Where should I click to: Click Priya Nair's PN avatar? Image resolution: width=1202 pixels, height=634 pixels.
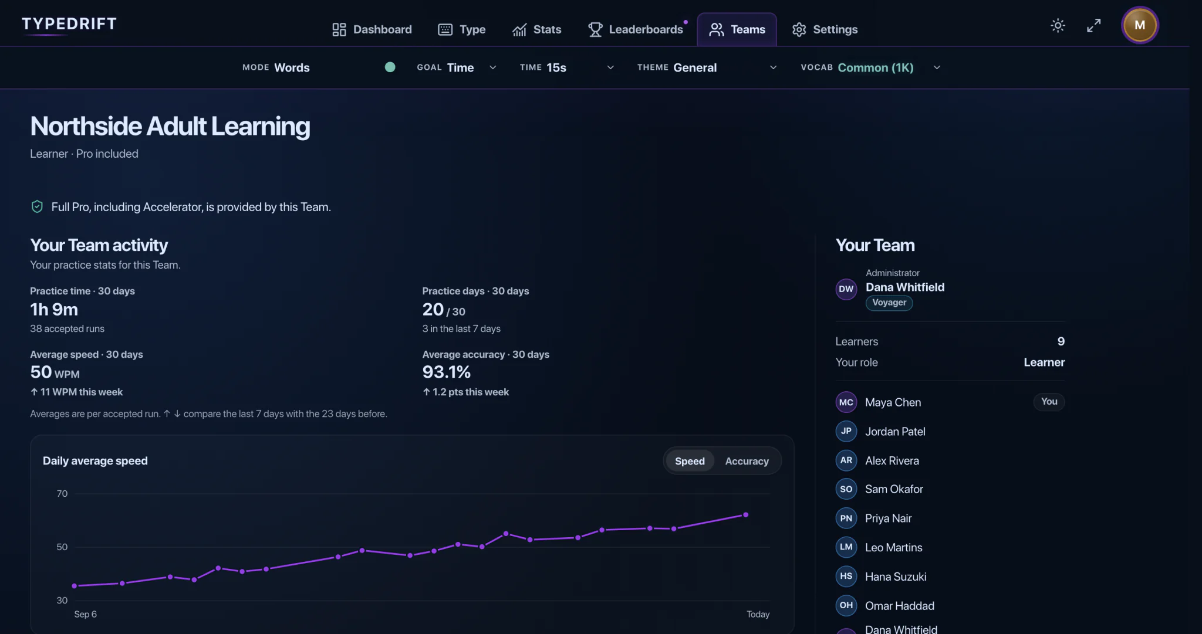coord(846,518)
